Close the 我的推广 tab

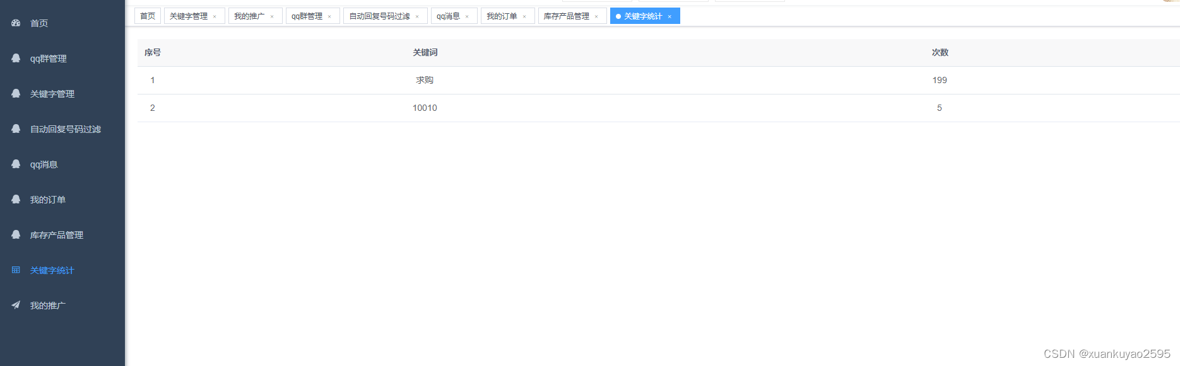pos(272,16)
